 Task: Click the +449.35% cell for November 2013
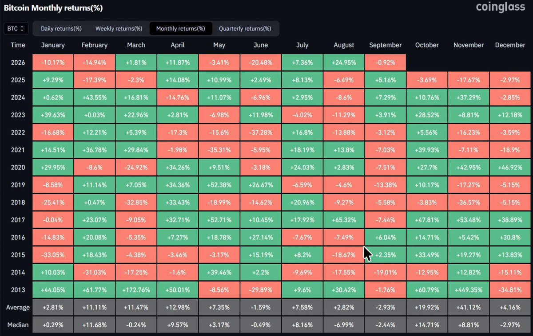point(469,290)
